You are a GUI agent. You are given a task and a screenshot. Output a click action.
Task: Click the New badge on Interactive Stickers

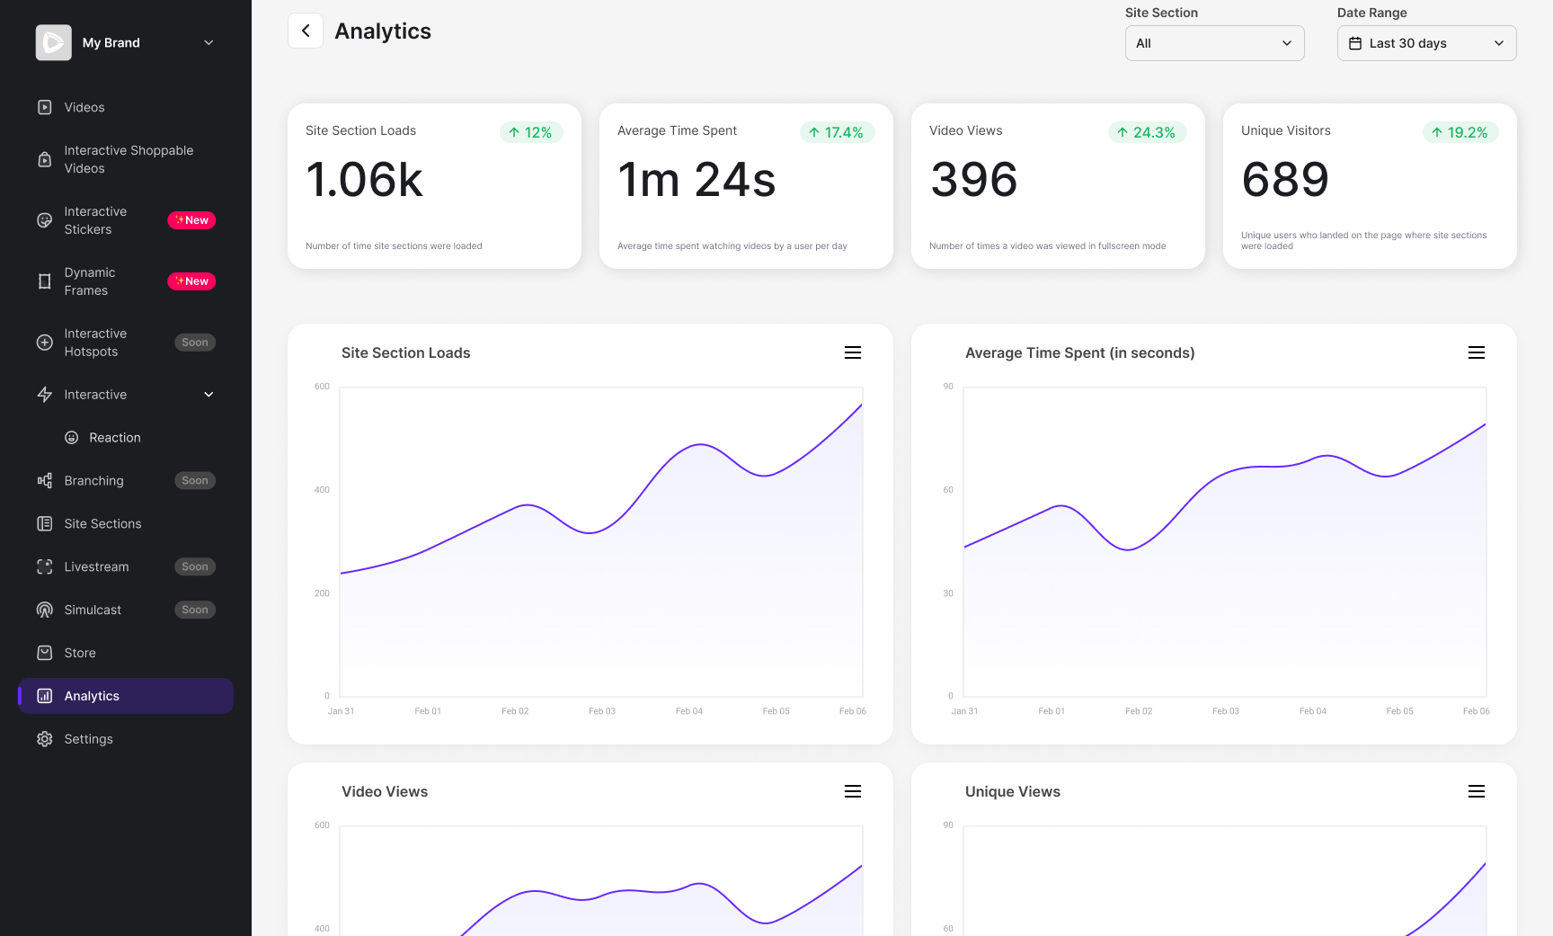tap(191, 220)
